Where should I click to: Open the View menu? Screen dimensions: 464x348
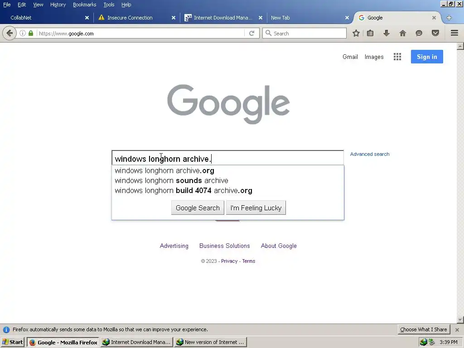(x=38, y=5)
